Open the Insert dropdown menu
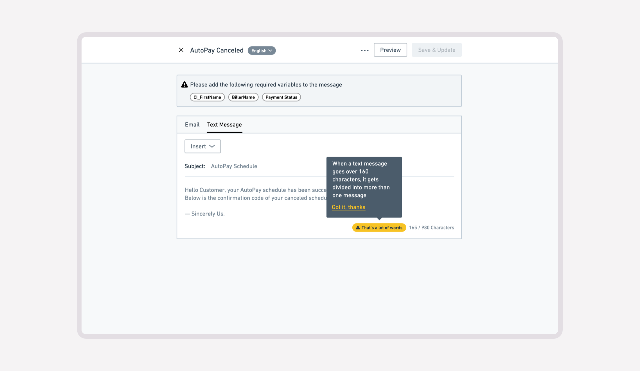Image resolution: width=640 pixels, height=371 pixels. point(202,146)
